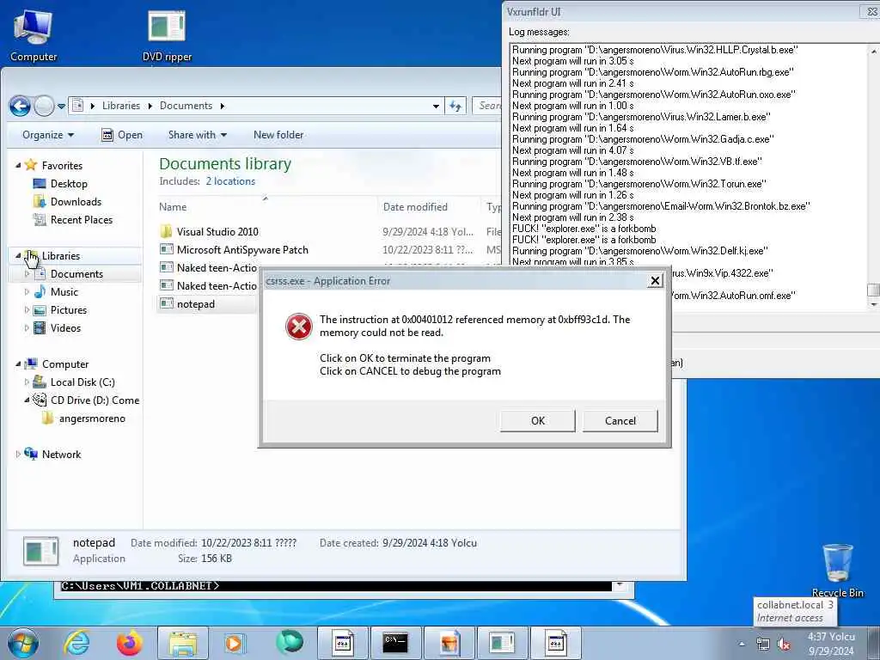This screenshot has width=880, height=660.
Task: Click the Open toolbar button
Action: 122,135
